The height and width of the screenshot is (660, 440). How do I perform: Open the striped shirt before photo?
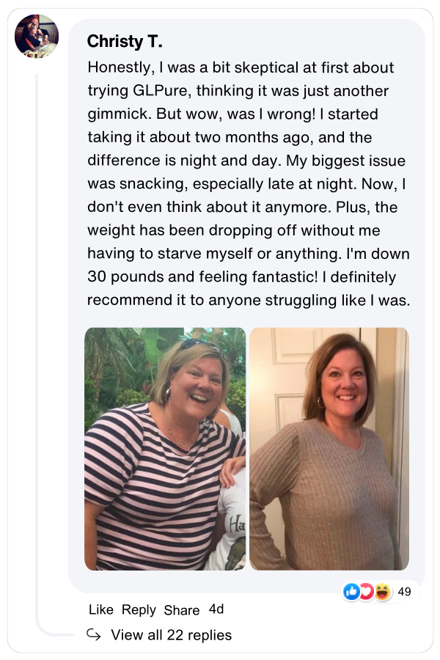tap(164, 449)
